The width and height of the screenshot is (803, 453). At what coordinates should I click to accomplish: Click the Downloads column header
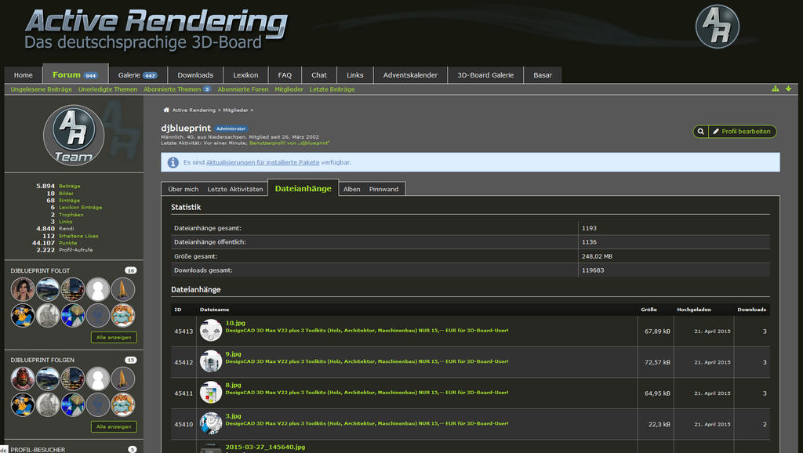(x=751, y=310)
